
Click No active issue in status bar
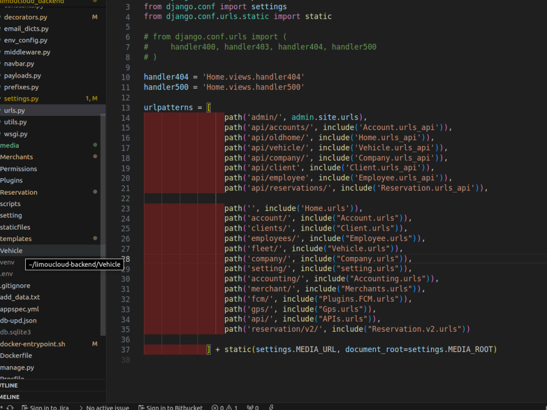click(104, 408)
